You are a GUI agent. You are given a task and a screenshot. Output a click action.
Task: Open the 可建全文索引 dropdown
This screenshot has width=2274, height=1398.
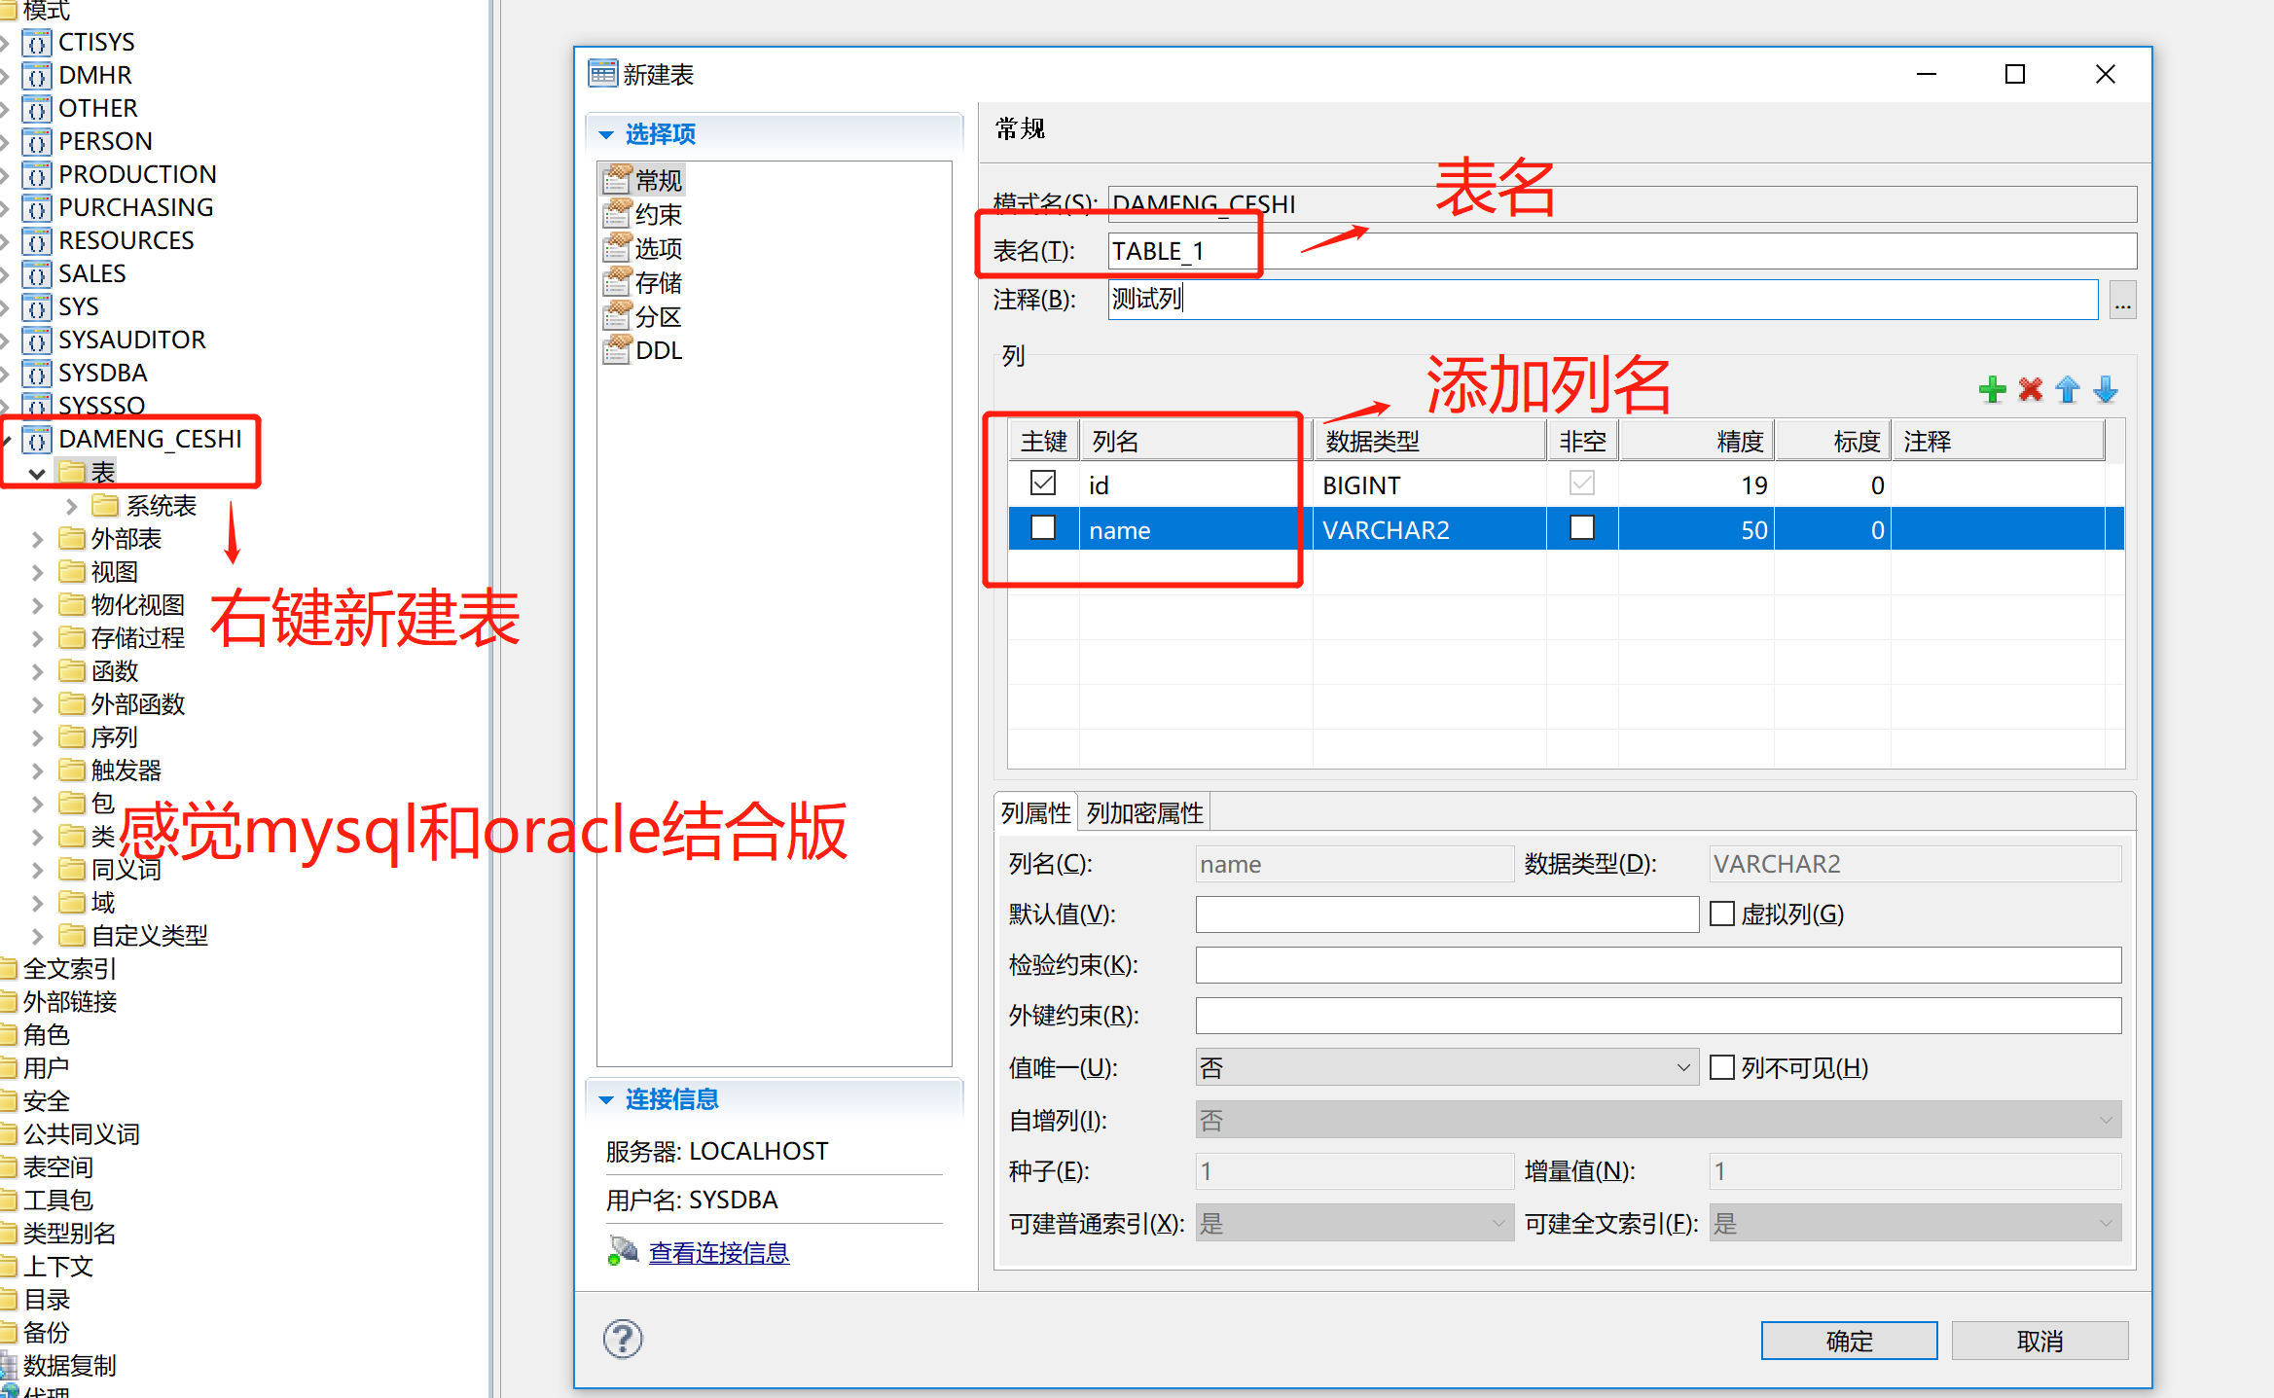point(1915,1223)
